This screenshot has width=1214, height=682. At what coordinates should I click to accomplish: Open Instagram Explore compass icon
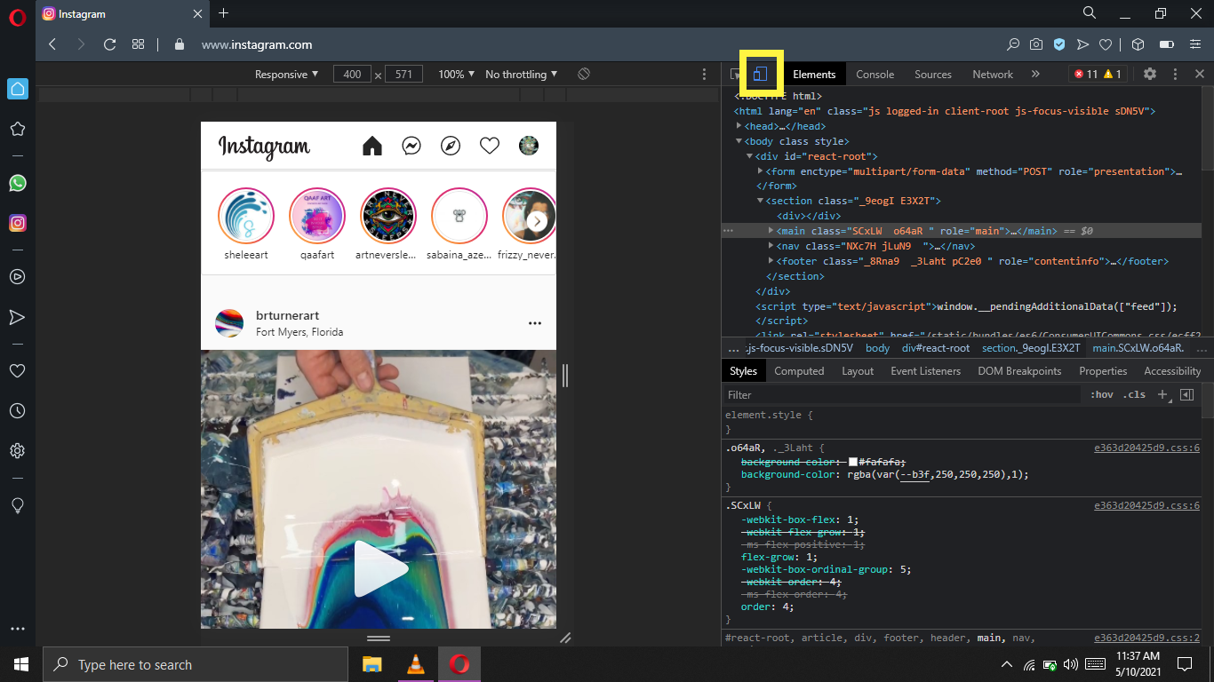[451, 147]
